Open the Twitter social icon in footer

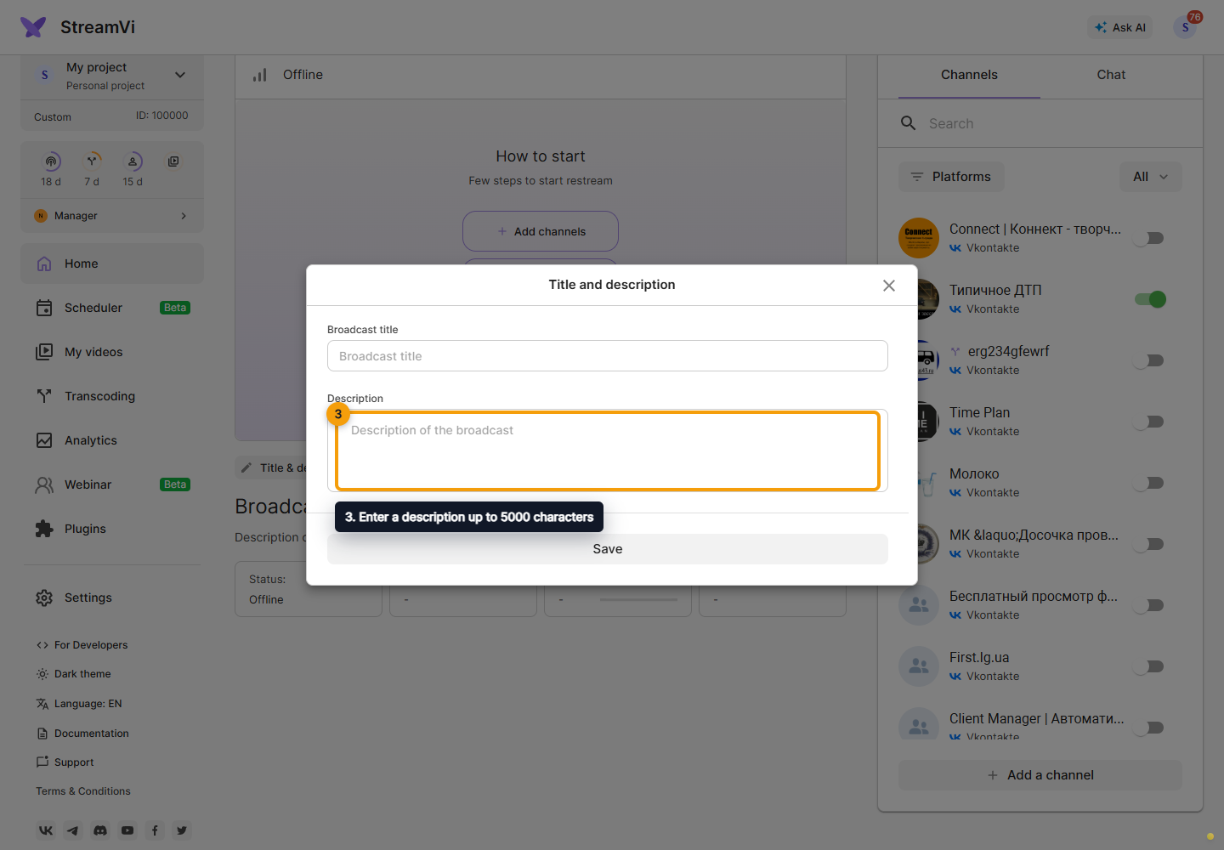182,830
